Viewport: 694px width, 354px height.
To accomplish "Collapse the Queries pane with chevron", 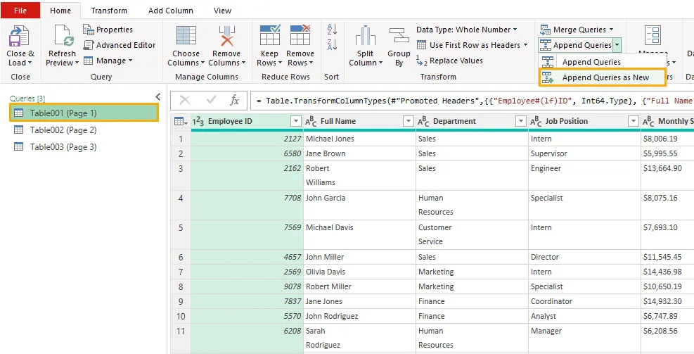I will [x=158, y=97].
